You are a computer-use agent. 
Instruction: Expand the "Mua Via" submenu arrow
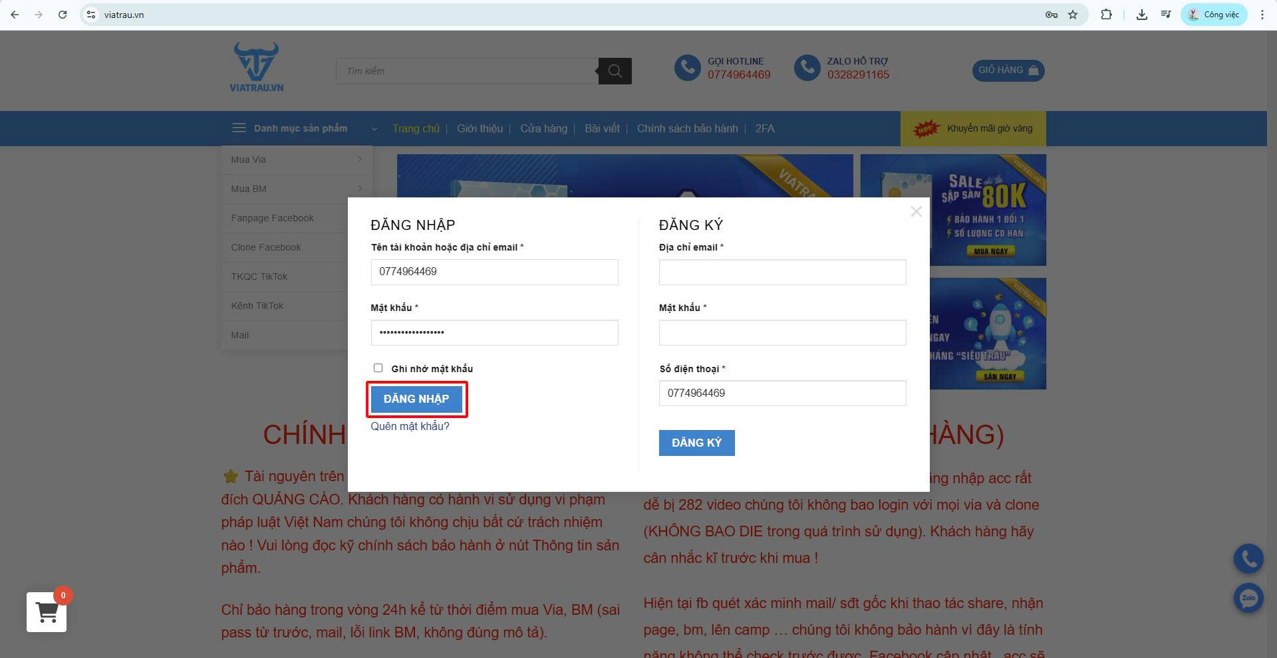click(x=360, y=160)
